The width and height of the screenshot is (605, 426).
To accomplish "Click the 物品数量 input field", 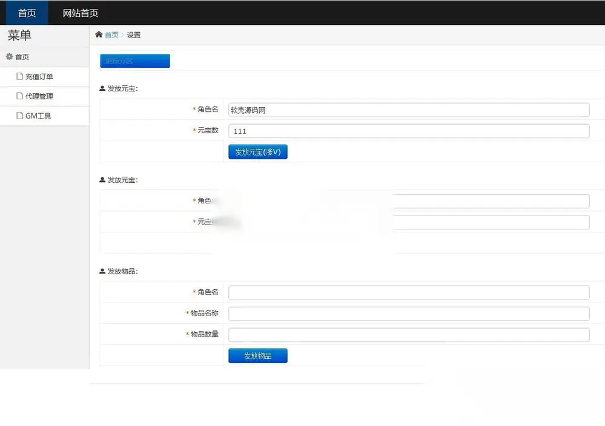I will click(x=409, y=335).
